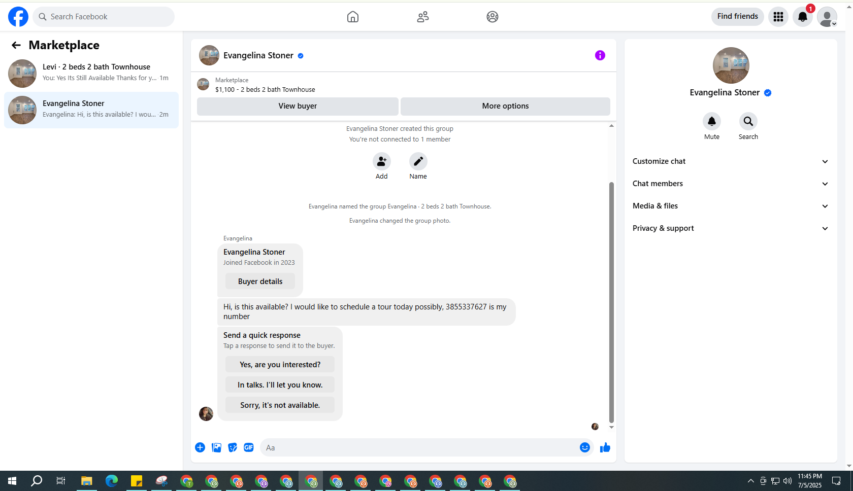Select the Evangelina Stoner conversation in list
This screenshot has width=853, height=491.
(91, 110)
